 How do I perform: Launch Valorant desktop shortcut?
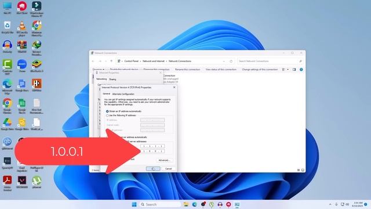[x=22, y=182]
